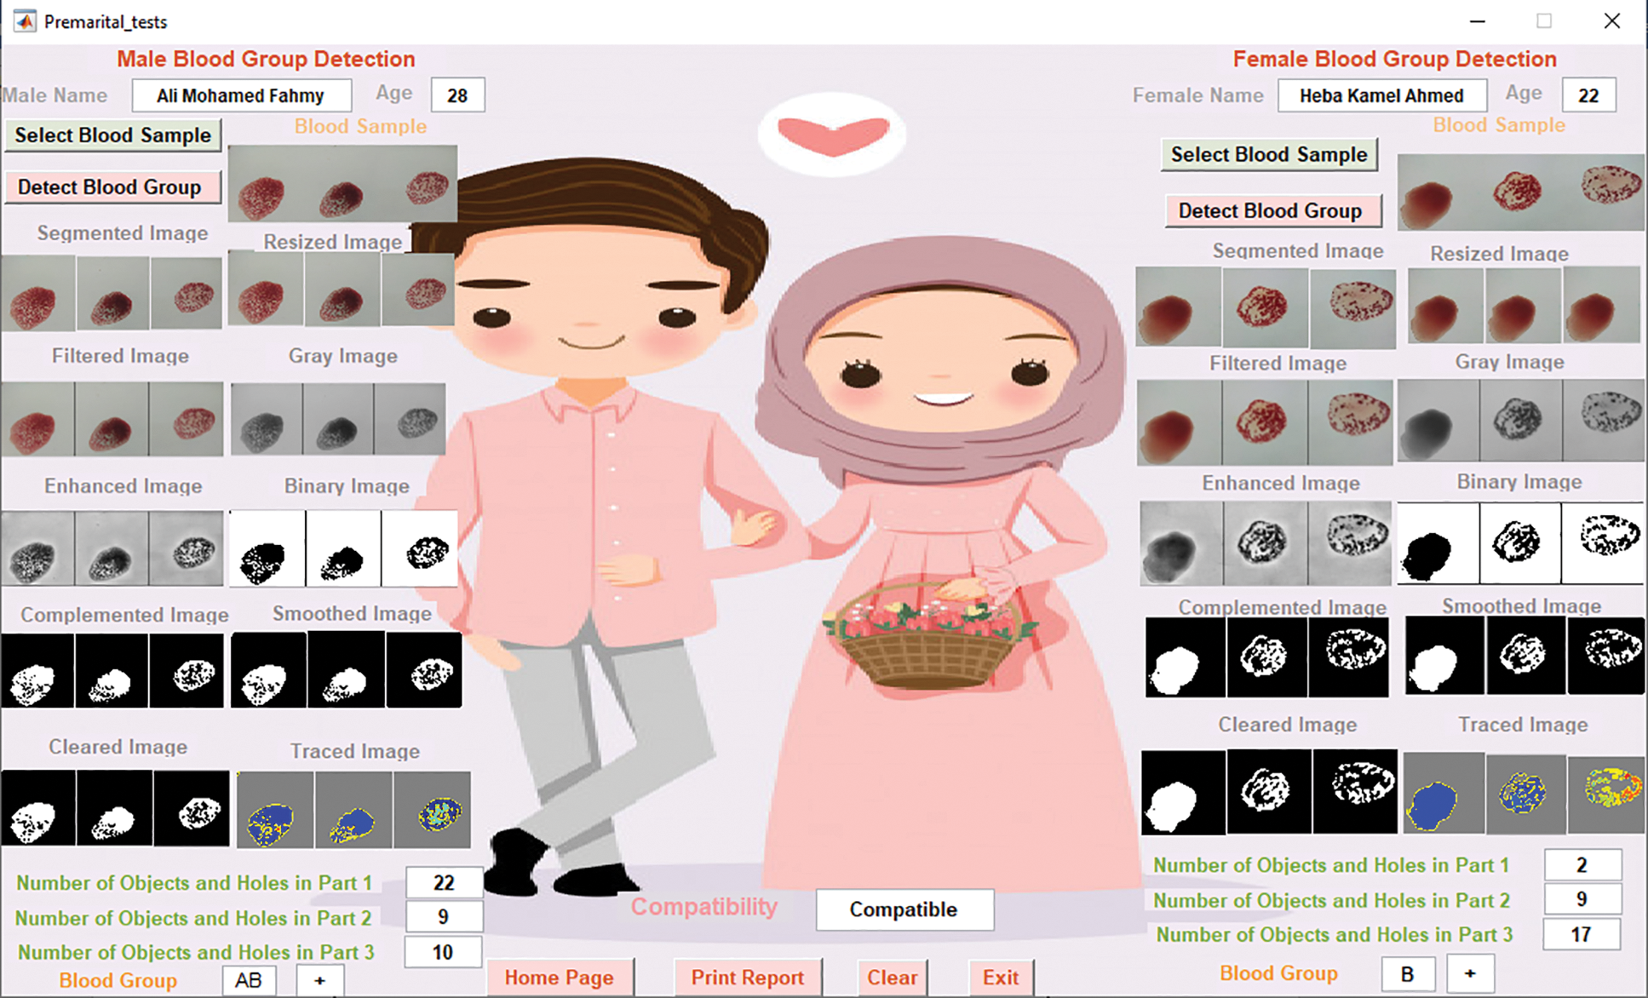Image resolution: width=1648 pixels, height=998 pixels.
Task: Click the male Select Blood Sample button
Action: click(x=112, y=135)
